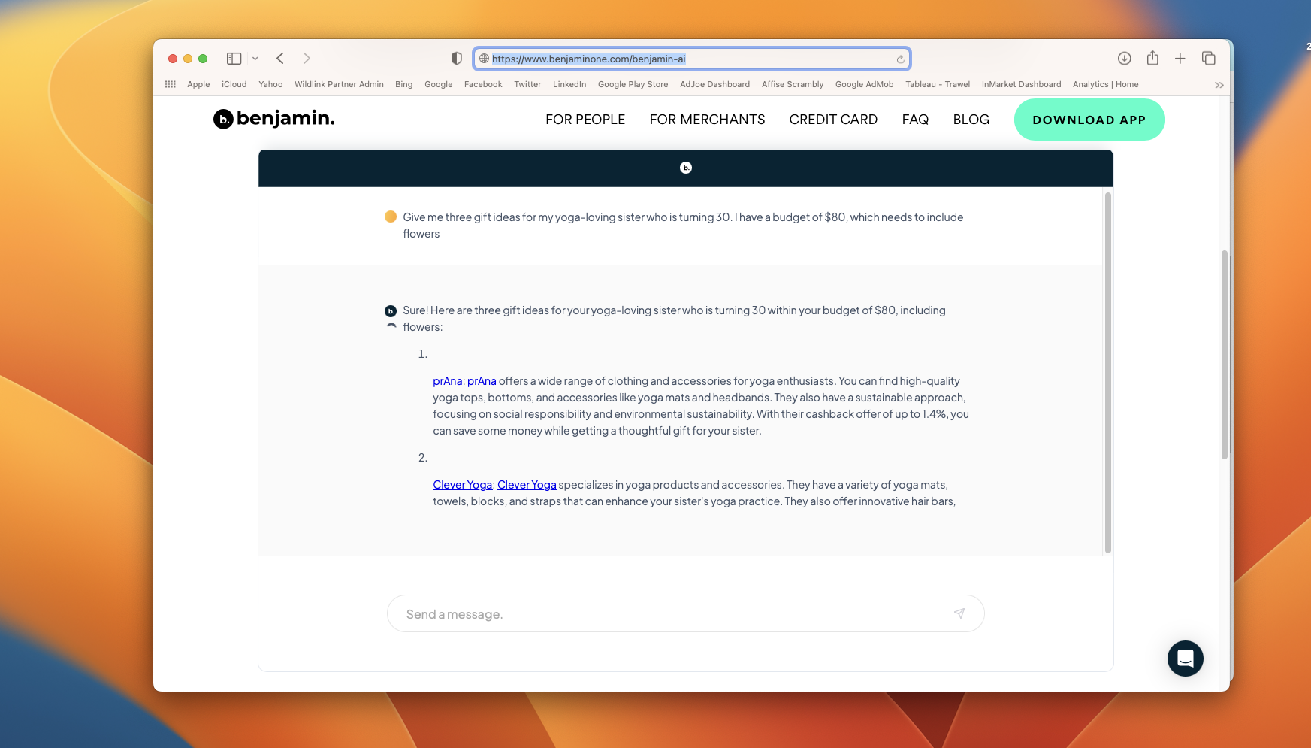Open Wildlink Partner Admin bookmark

pyautogui.click(x=339, y=84)
